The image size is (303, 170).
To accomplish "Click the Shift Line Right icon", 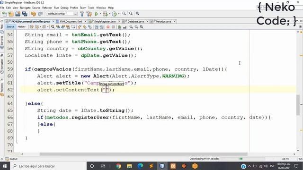I will pos(101,27).
